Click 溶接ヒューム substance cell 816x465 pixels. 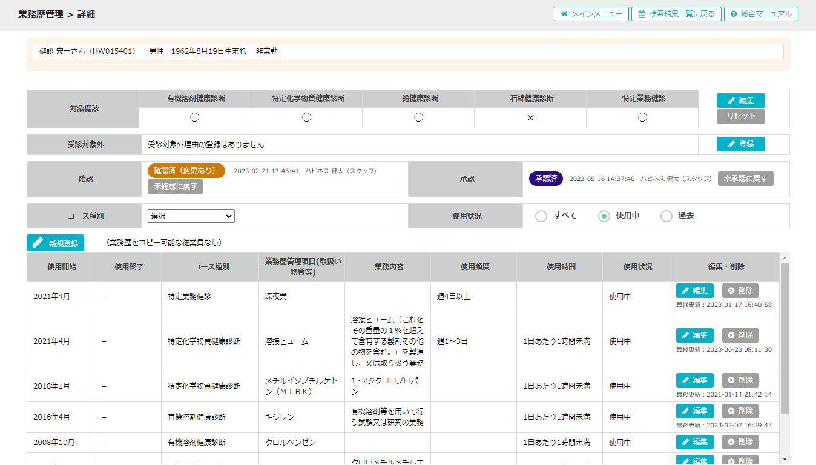tap(301, 341)
